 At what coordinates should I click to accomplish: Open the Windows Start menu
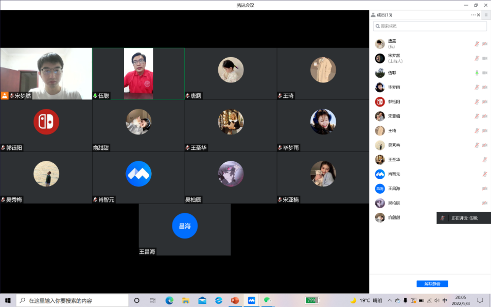pyautogui.click(x=8, y=300)
